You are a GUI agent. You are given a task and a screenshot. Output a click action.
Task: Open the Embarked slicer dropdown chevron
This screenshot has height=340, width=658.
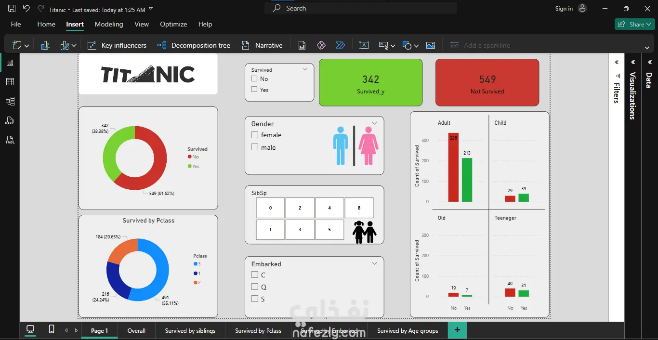click(374, 263)
